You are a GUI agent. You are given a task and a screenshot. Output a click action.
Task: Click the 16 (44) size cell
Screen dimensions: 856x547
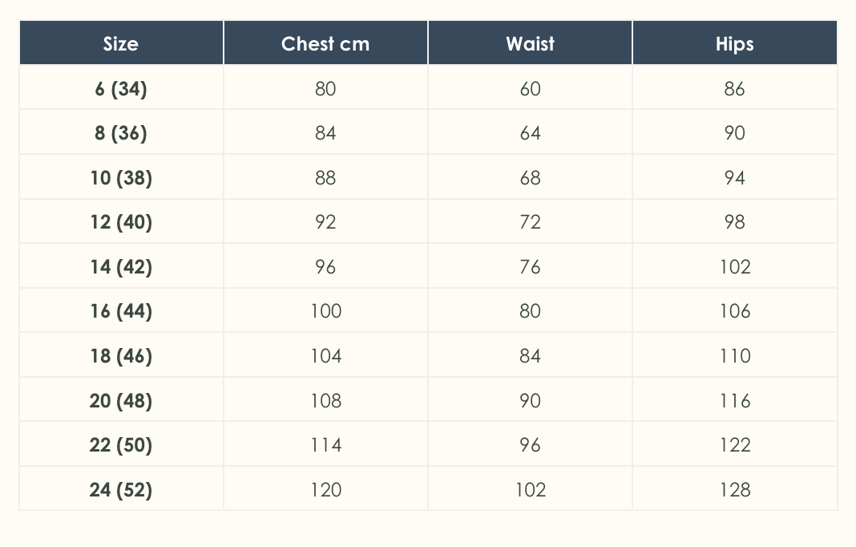pyautogui.click(x=121, y=310)
